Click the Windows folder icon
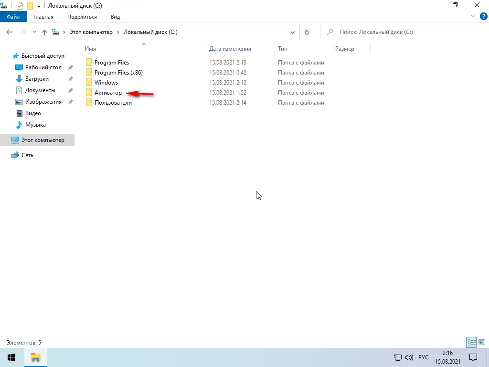Screen dimensions: 489x367 click(89, 82)
